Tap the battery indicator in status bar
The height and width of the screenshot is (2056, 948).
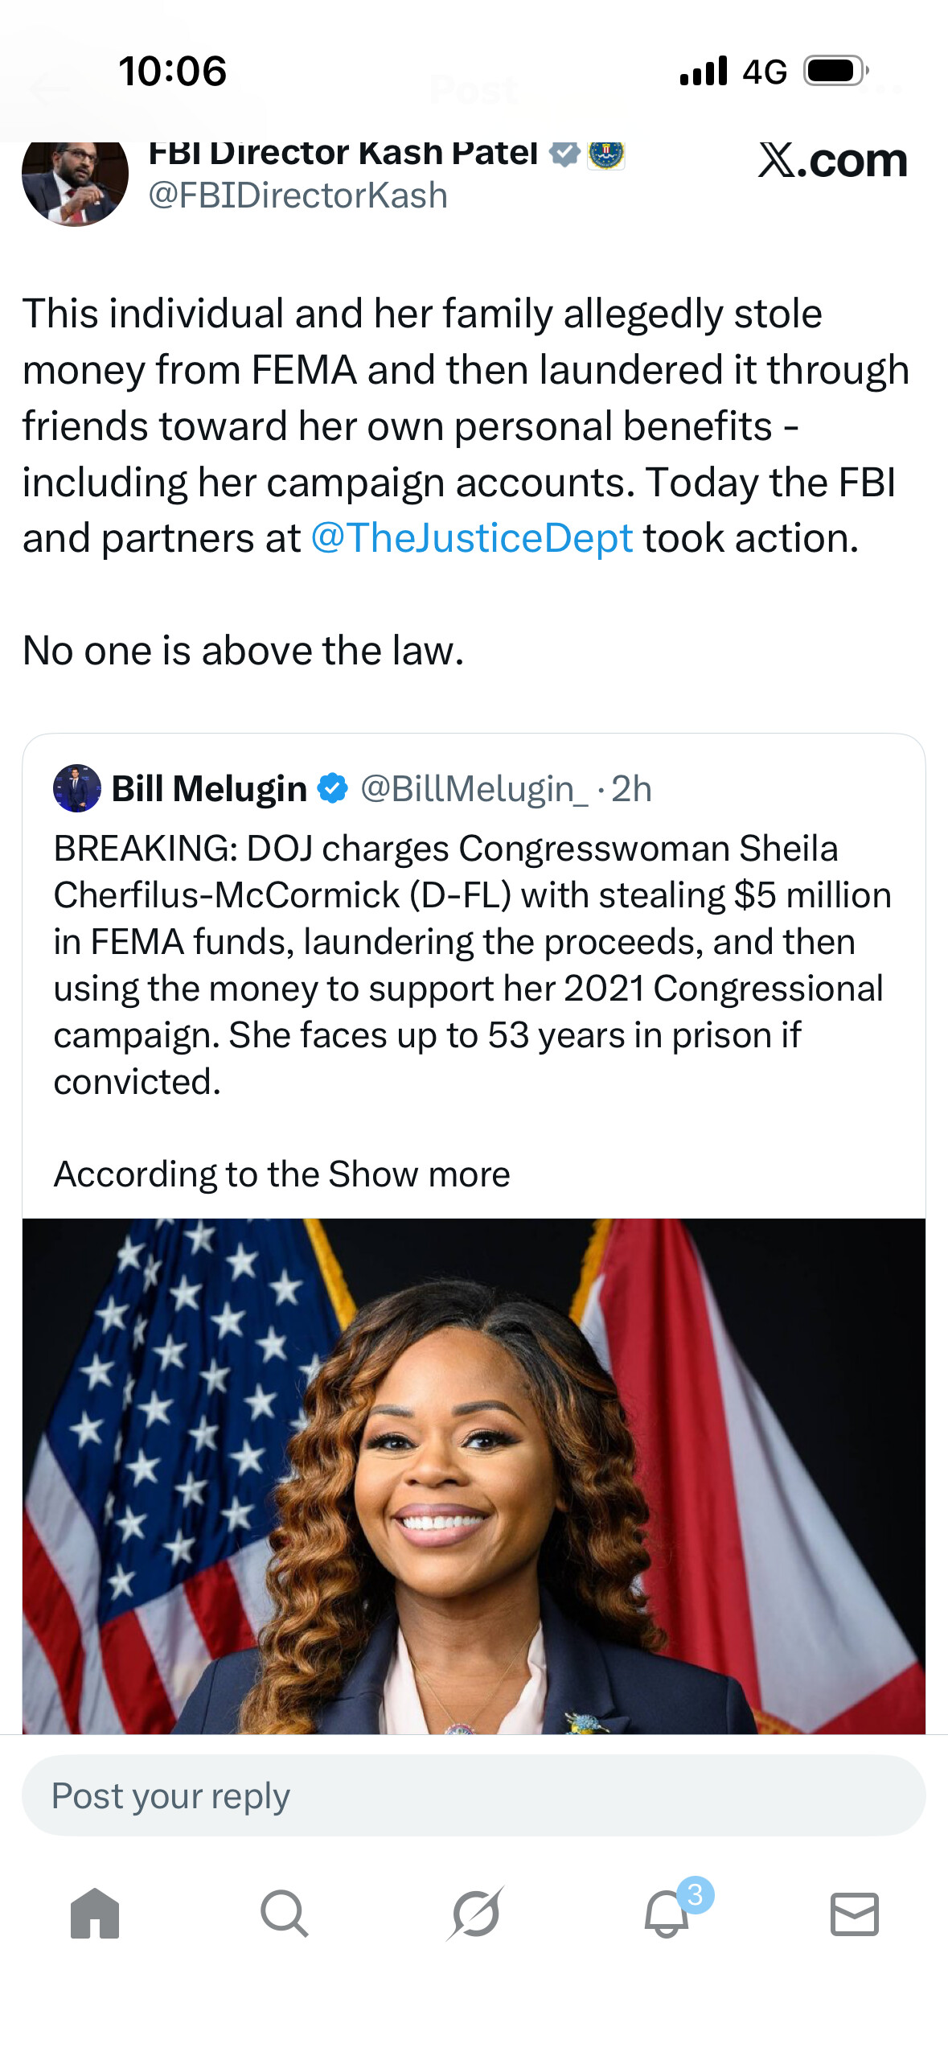point(835,72)
